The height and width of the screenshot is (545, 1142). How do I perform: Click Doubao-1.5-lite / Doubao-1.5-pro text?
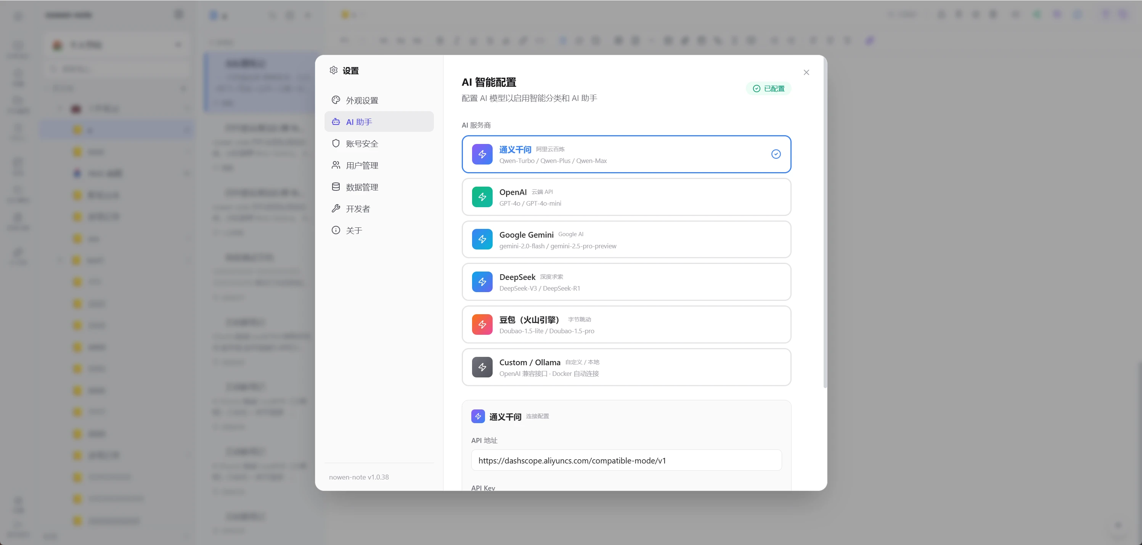547,331
